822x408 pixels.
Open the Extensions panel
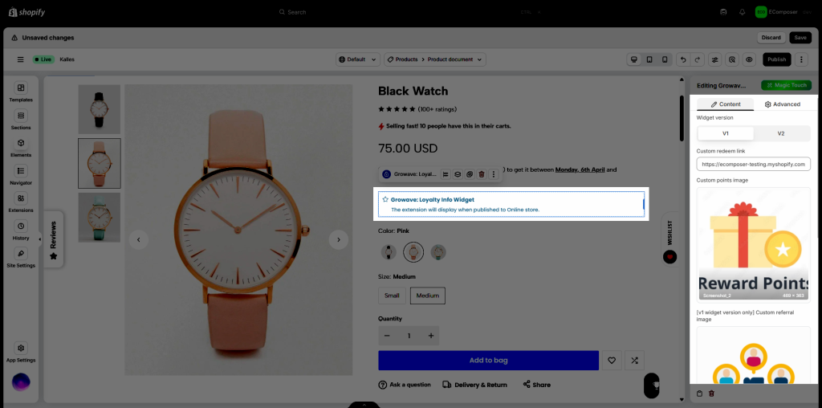tap(21, 202)
